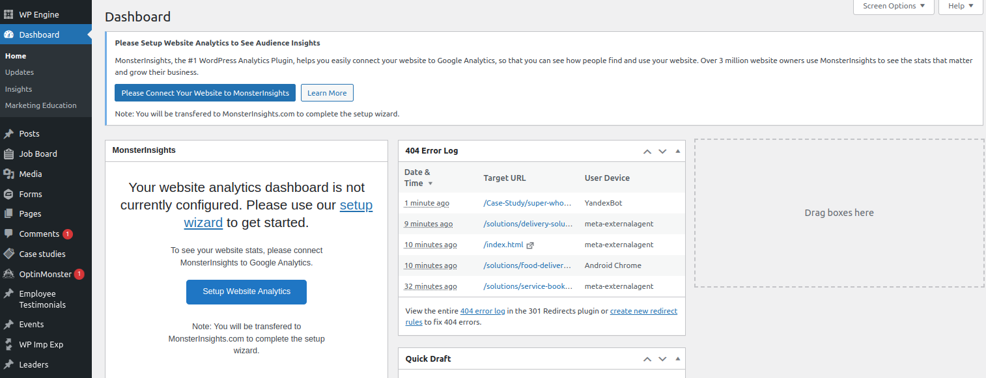Click the YandexBot user device cell
This screenshot has width=986, height=378.
(x=604, y=203)
